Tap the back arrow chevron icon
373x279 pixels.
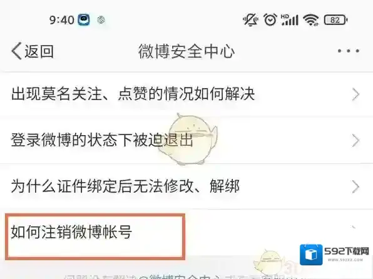click(16, 51)
